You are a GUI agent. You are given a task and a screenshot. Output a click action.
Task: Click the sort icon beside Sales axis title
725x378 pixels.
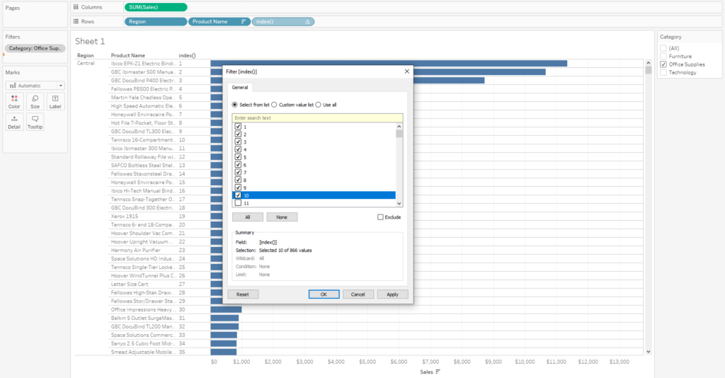point(438,372)
